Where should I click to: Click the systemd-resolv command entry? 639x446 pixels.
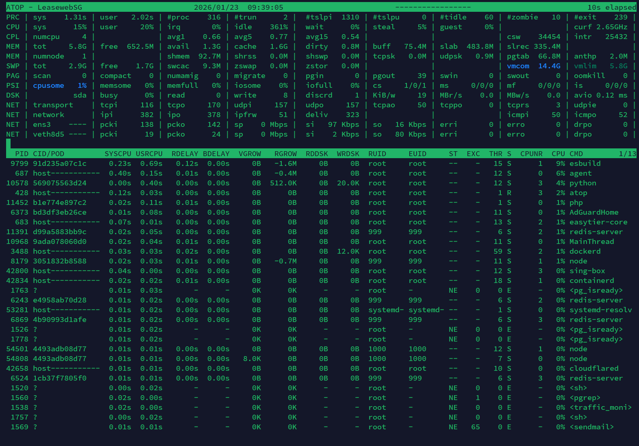tap(601, 310)
